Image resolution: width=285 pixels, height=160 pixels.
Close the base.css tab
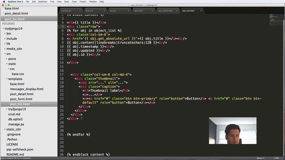(x=104, y=11)
